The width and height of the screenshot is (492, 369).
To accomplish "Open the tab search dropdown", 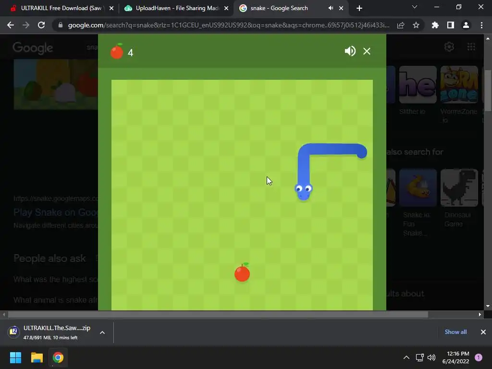I will coord(415,7).
